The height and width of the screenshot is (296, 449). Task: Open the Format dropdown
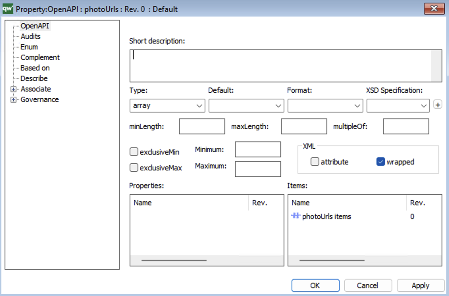click(325, 106)
